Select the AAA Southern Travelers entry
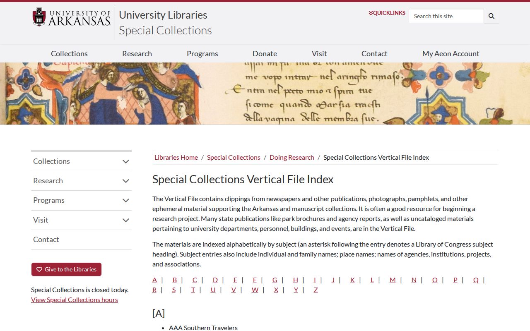 (x=203, y=328)
